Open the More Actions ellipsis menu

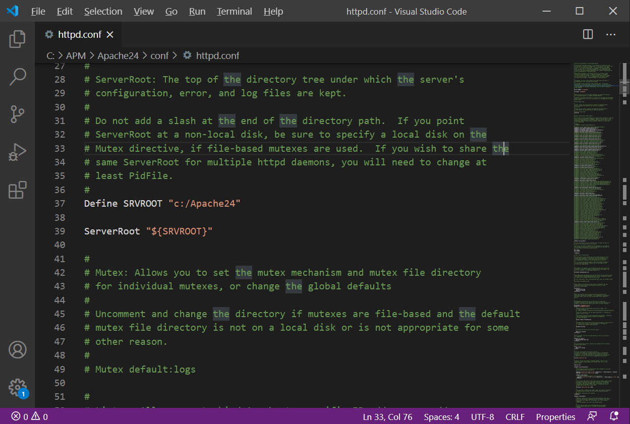pyautogui.click(x=611, y=34)
